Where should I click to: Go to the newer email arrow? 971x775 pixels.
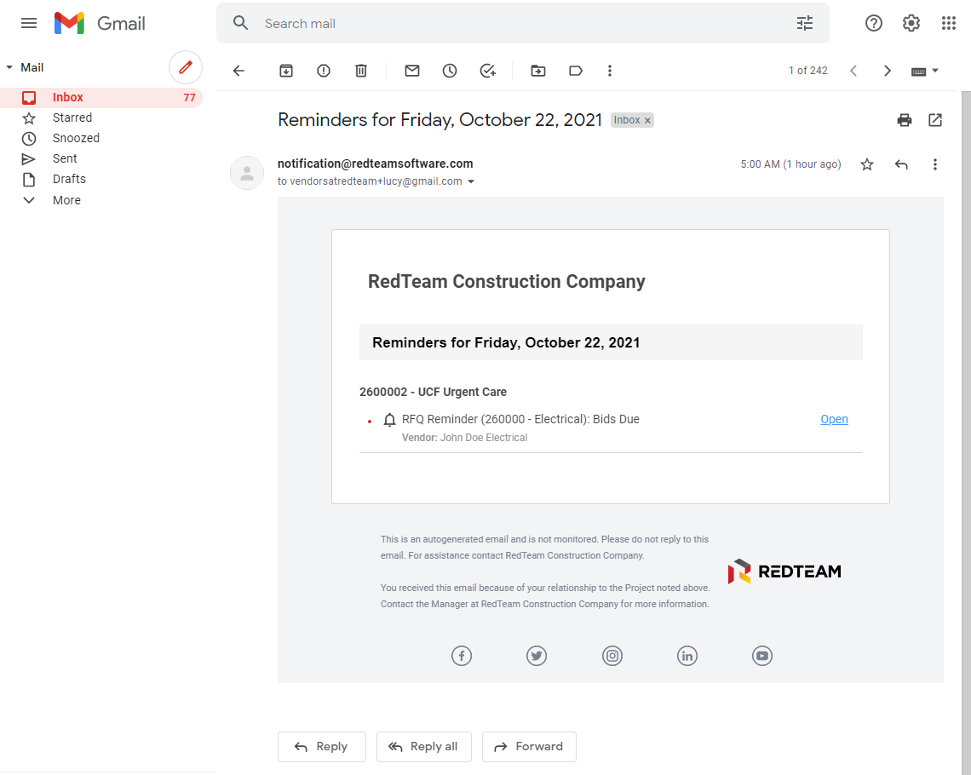[x=853, y=71]
